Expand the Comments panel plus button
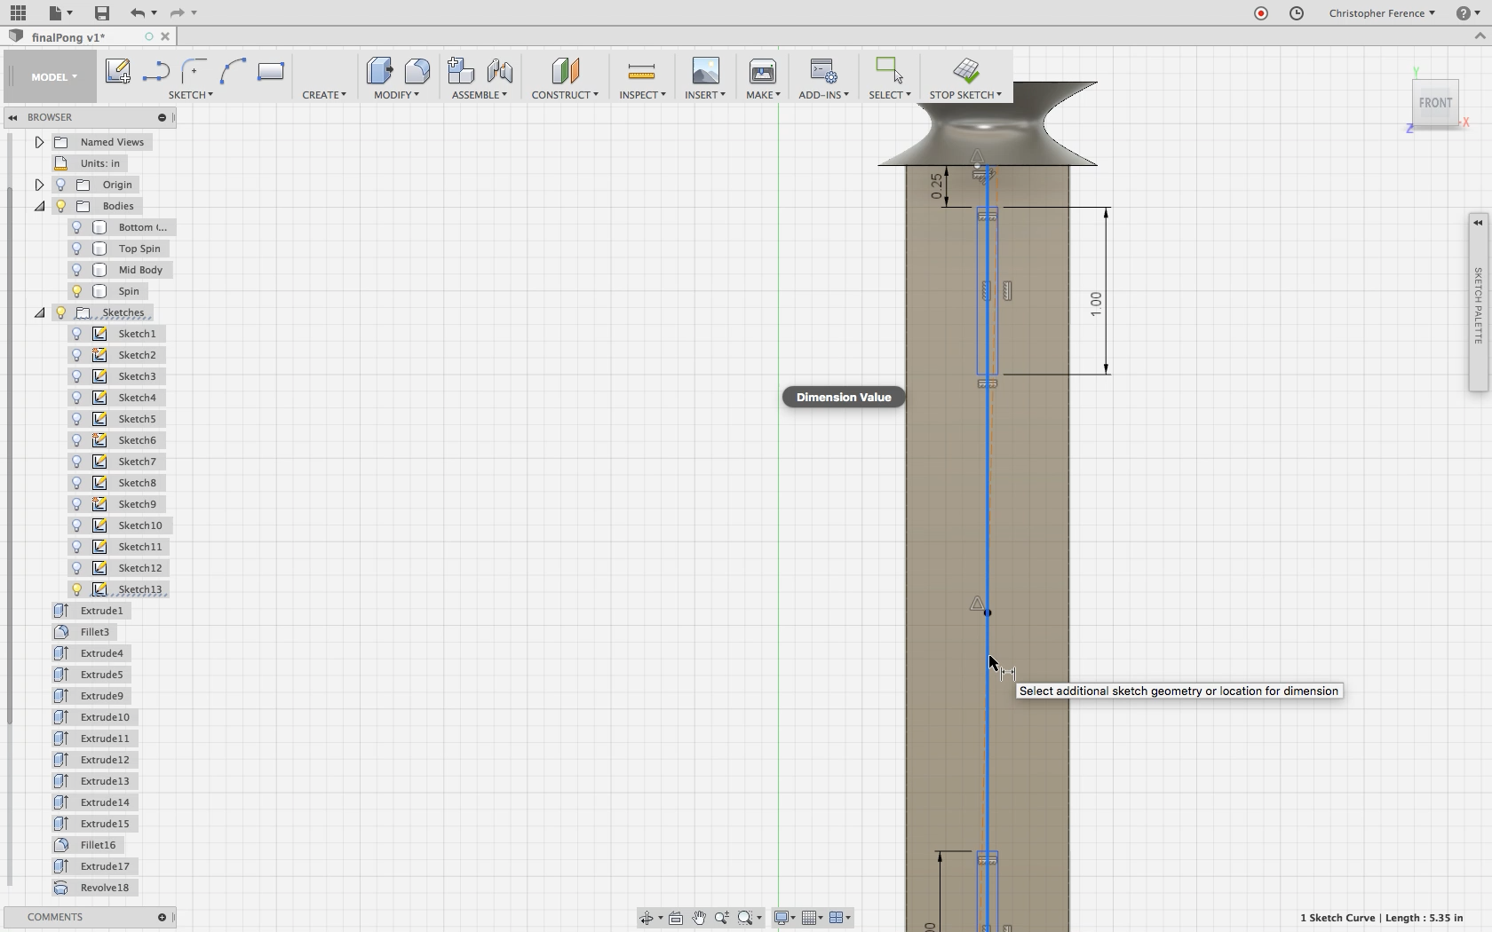This screenshot has height=932, width=1492. [162, 917]
